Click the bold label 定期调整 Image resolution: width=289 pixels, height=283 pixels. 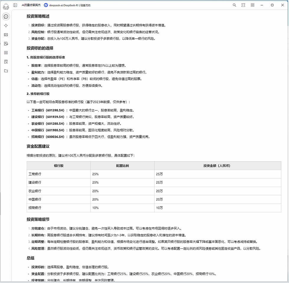tap(38, 242)
